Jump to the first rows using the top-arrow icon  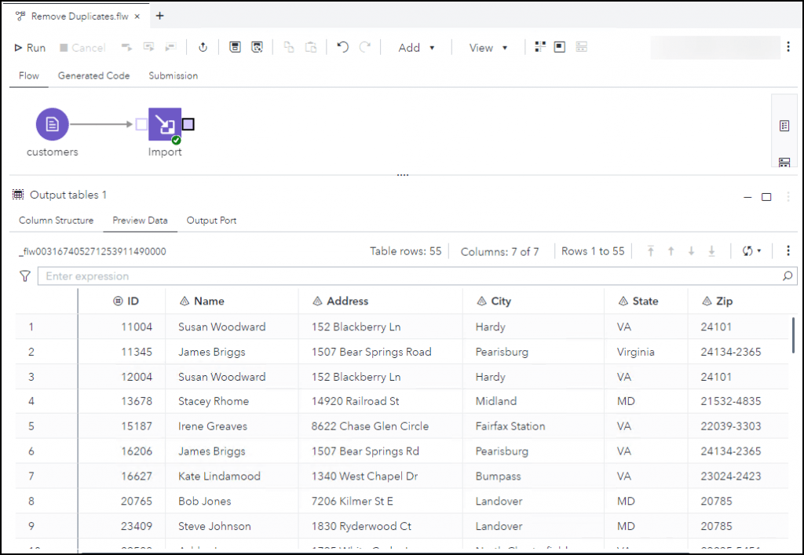(x=651, y=250)
